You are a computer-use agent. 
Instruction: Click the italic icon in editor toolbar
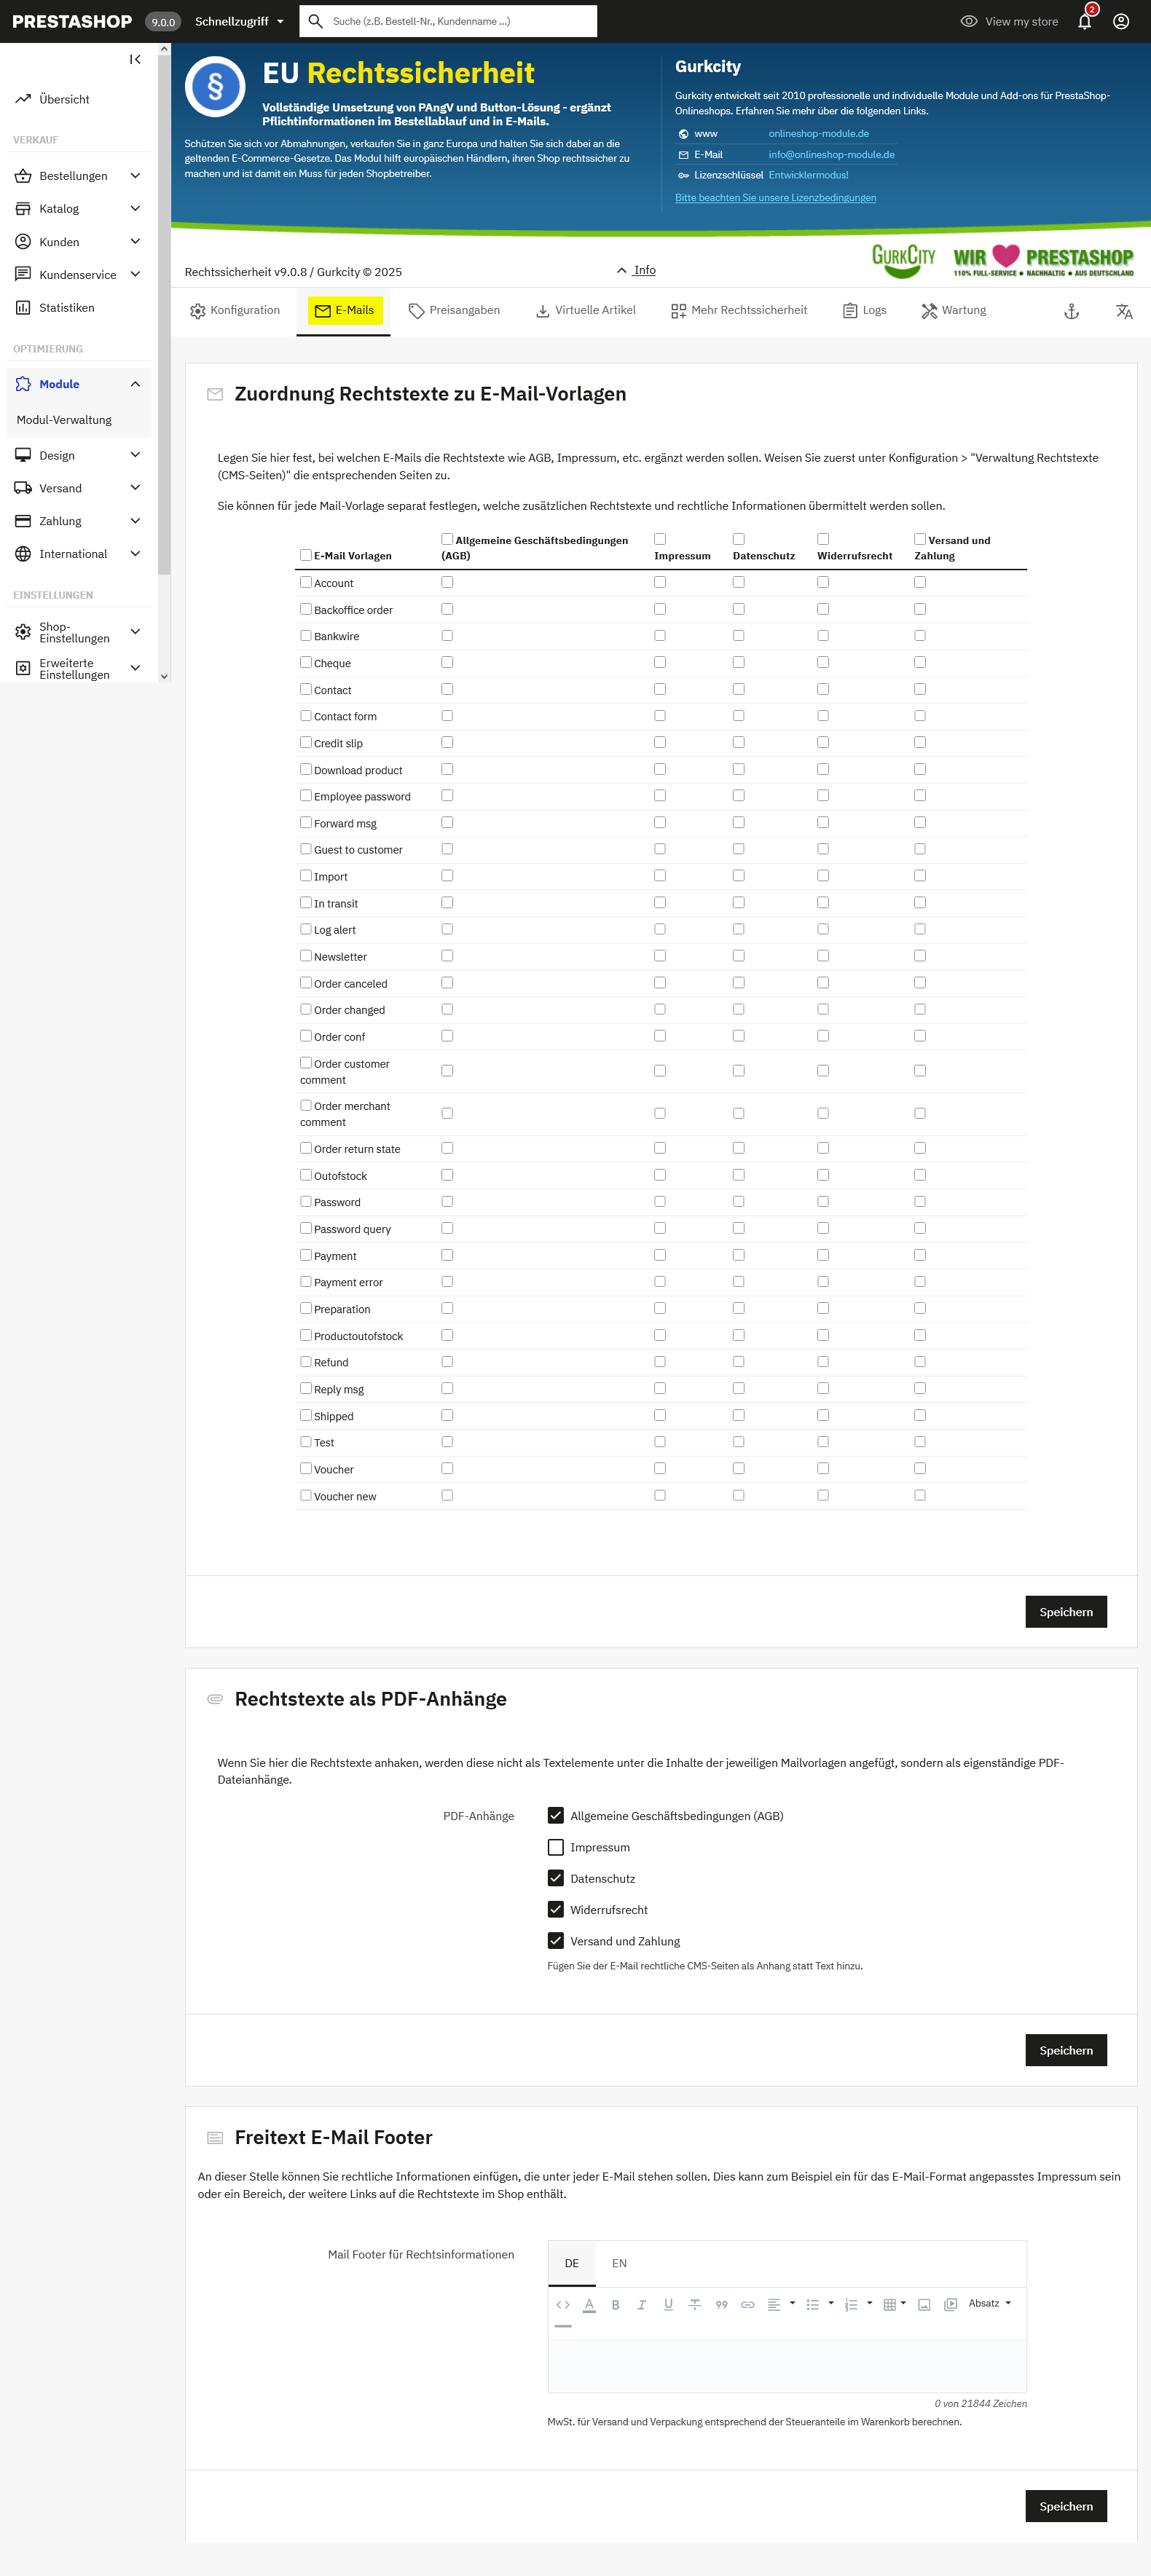point(642,2305)
